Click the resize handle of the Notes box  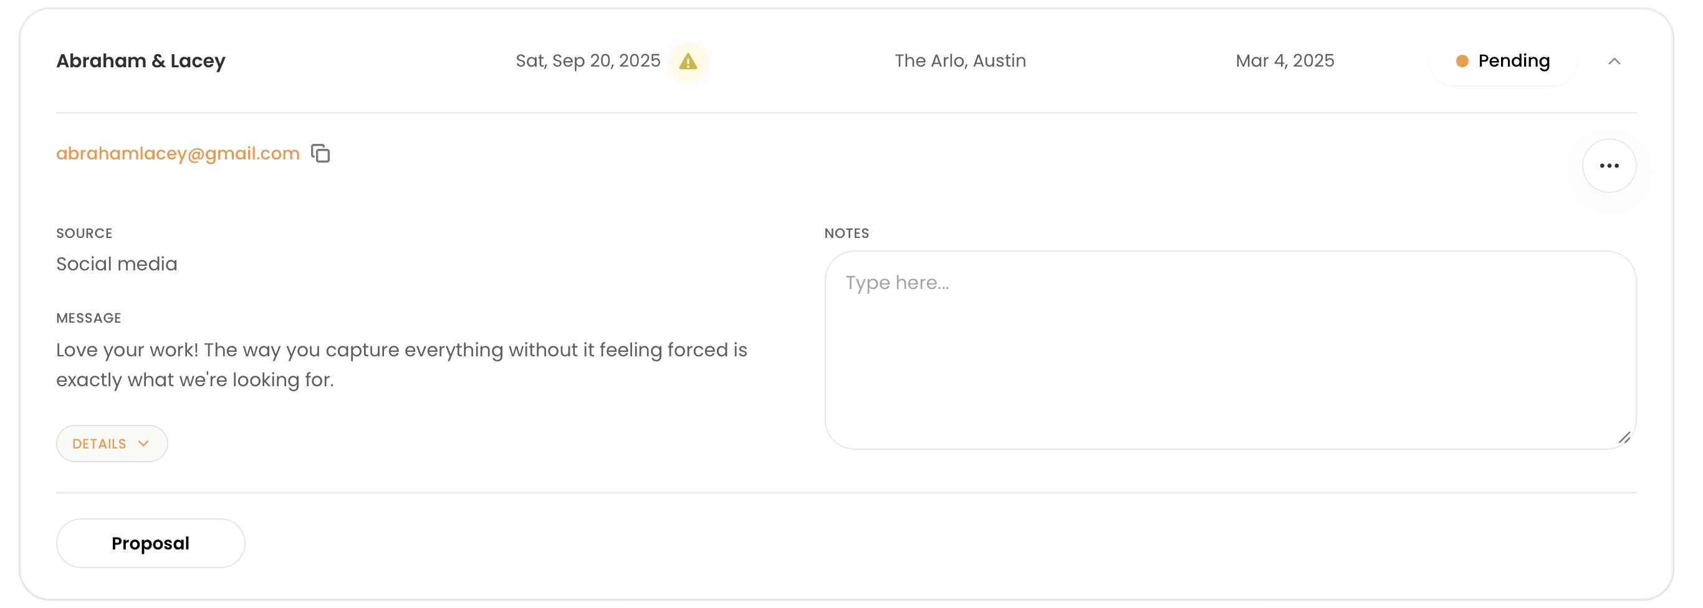[1624, 437]
